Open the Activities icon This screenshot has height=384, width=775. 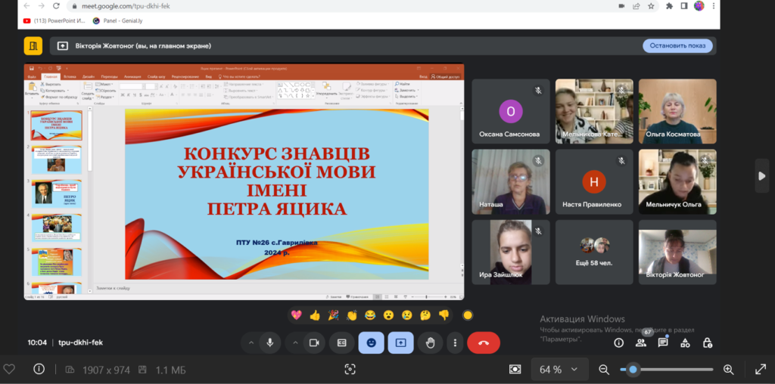click(x=685, y=342)
